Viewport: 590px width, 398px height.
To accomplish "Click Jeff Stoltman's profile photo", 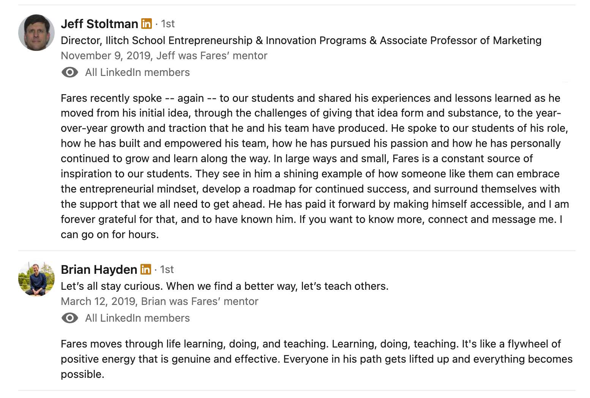I will (x=36, y=33).
